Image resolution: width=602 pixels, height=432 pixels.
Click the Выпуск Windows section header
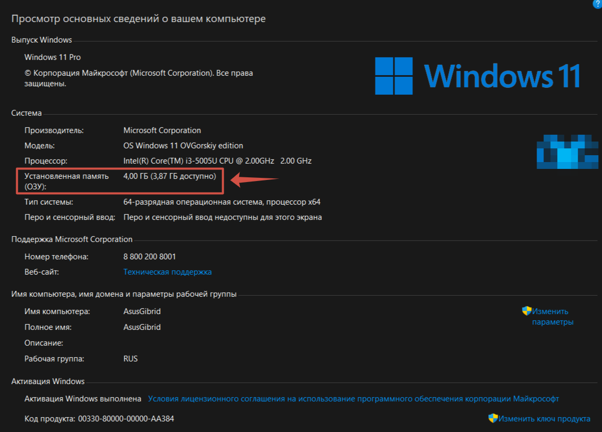click(x=42, y=40)
